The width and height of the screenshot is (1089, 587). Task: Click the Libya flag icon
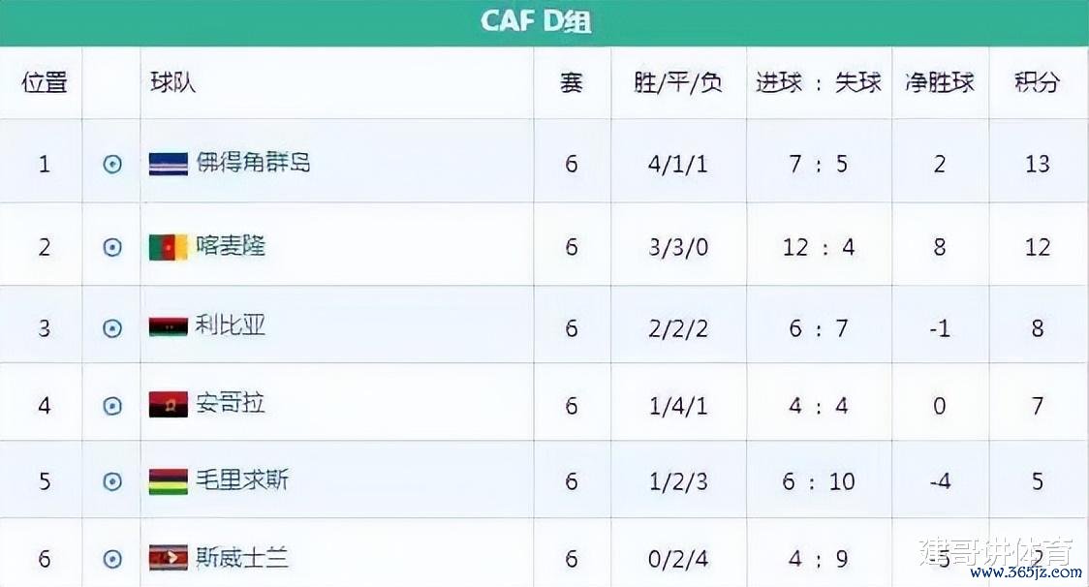click(x=169, y=326)
